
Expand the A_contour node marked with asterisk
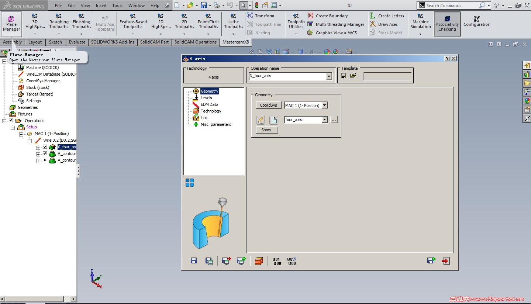click(x=38, y=161)
